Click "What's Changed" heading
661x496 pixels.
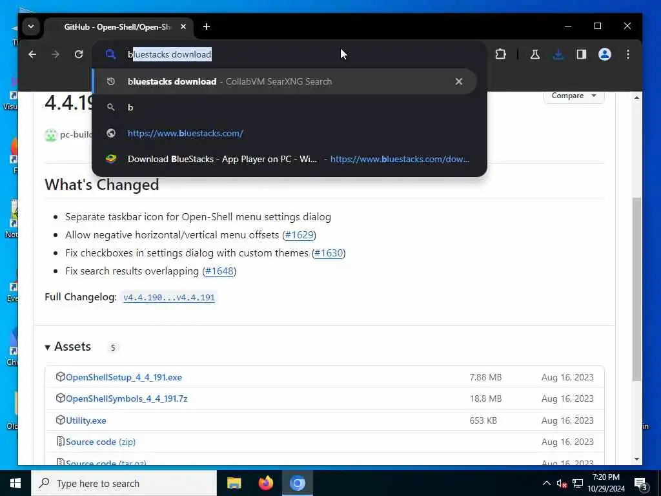click(x=102, y=185)
